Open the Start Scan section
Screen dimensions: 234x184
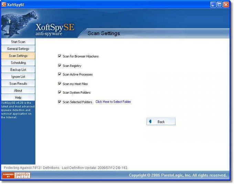pyautogui.click(x=18, y=42)
